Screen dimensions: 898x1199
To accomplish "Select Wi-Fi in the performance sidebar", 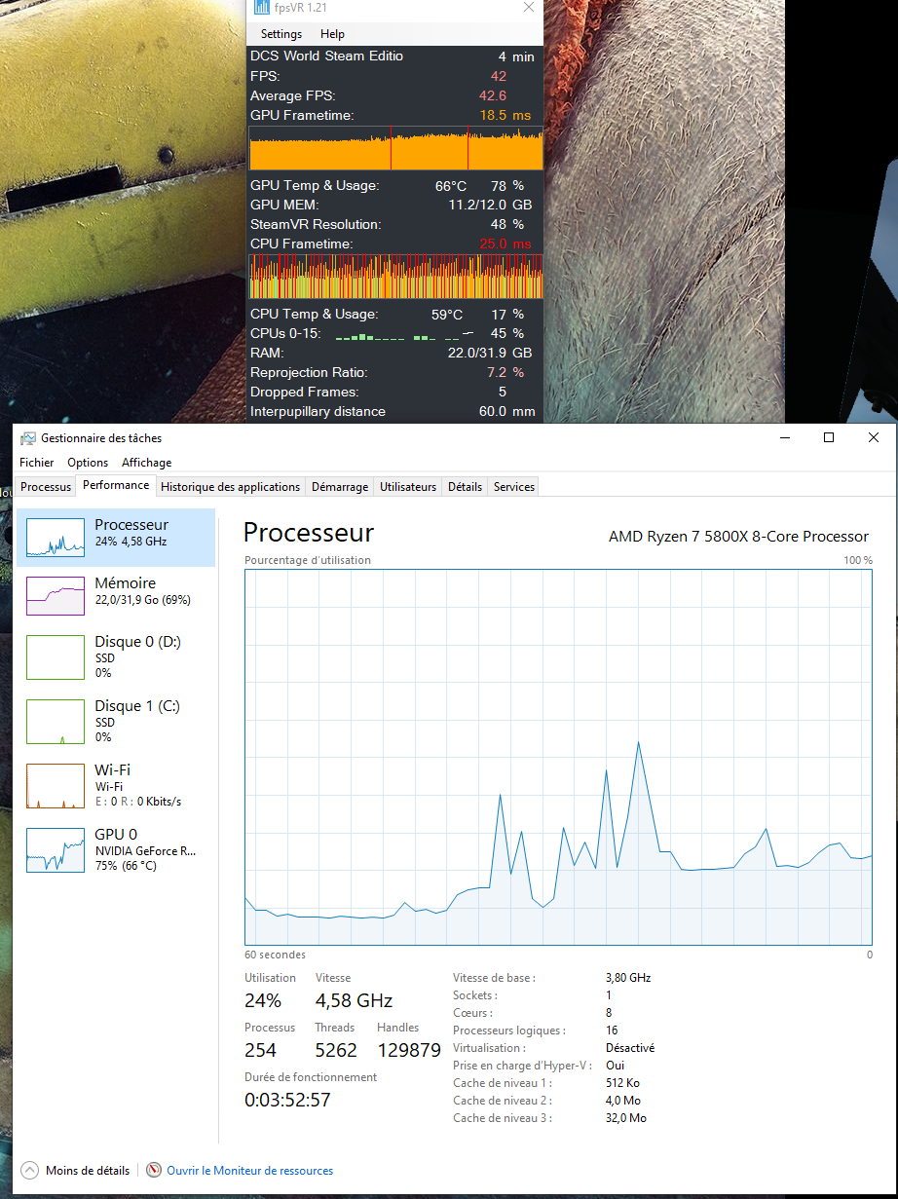I will [116, 785].
